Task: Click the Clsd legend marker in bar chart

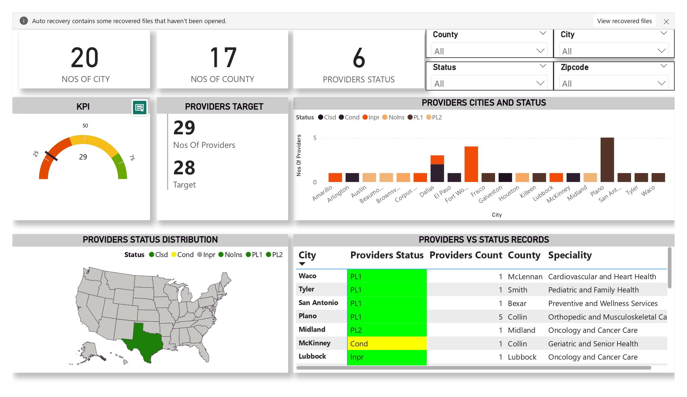Action: point(320,117)
